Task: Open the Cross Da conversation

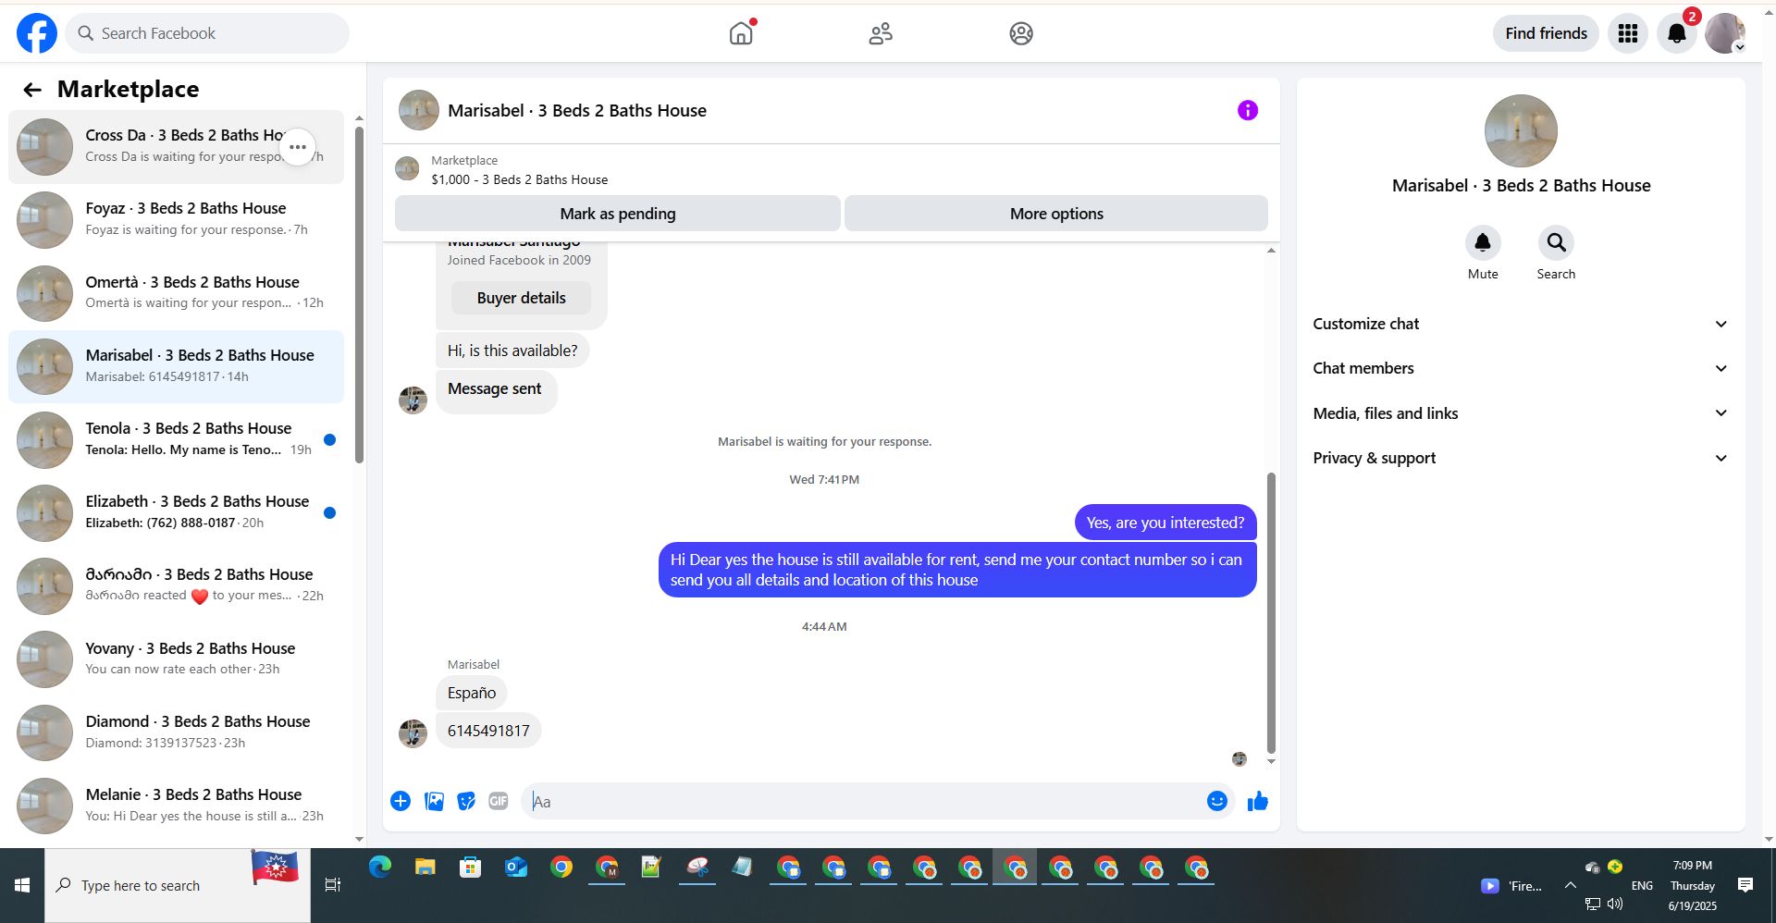Action: (x=176, y=147)
